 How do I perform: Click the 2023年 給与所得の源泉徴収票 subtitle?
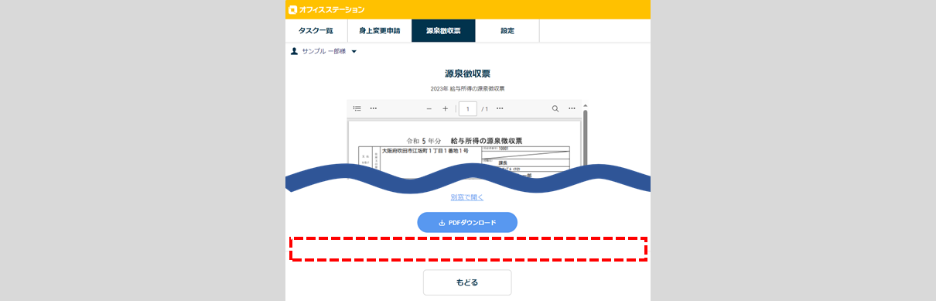click(x=467, y=89)
